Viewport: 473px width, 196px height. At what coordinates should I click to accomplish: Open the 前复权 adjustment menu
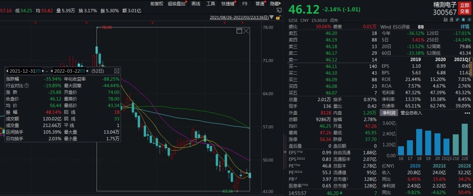[x=157, y=4]
